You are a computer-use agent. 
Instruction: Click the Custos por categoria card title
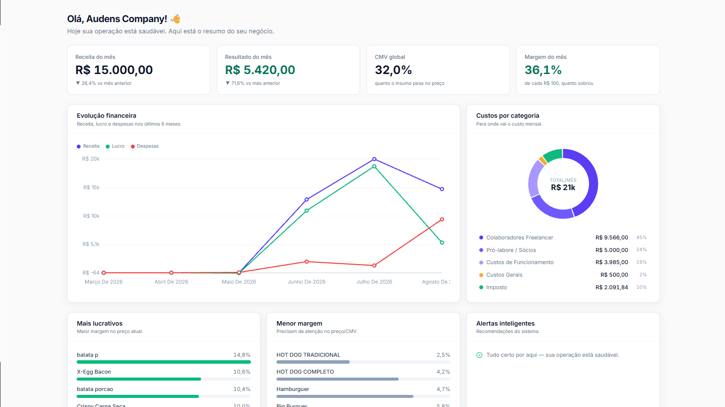point(507,116)
